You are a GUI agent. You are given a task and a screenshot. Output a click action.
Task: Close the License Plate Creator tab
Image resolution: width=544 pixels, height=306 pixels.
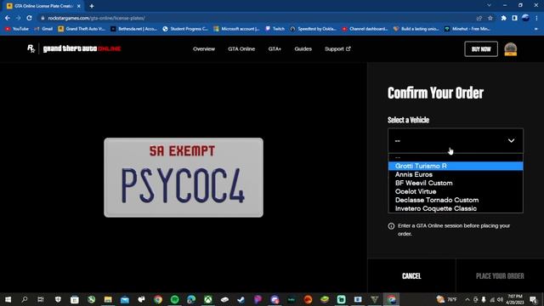[x=79, y=6]
